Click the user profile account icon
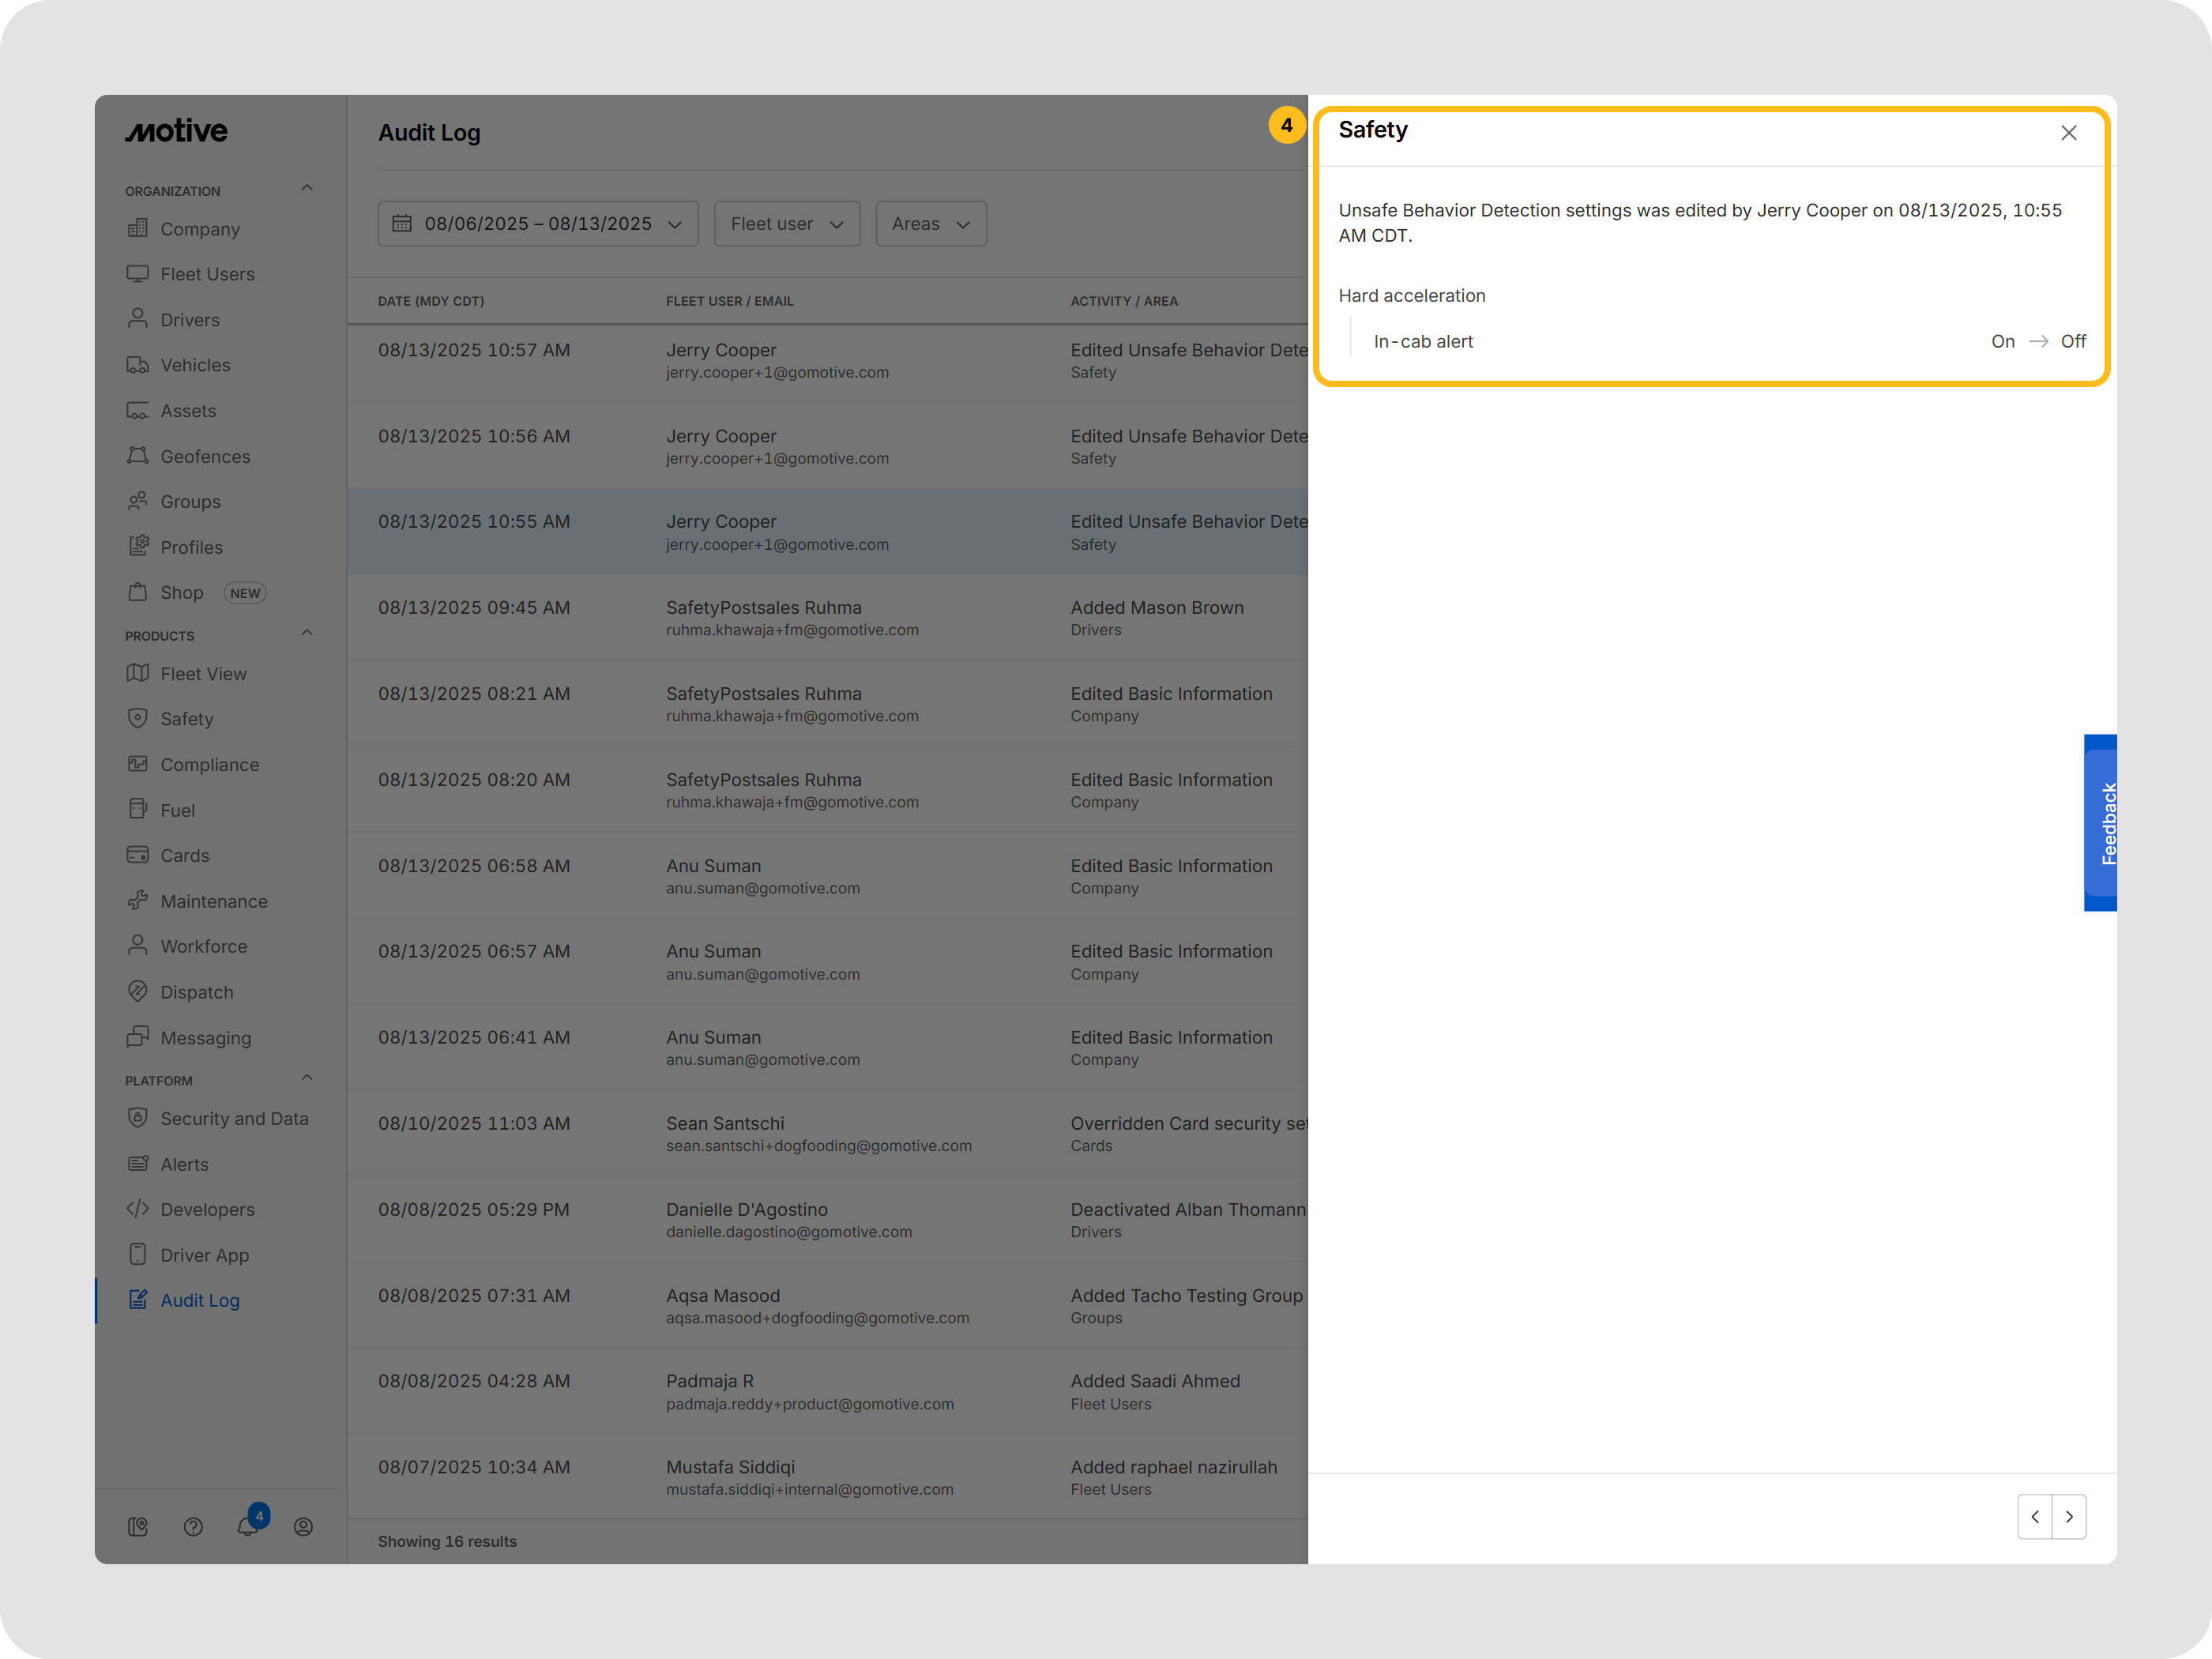Image resolution: width=2212 pixels, height=1659 pixels. coord(303,1527)
